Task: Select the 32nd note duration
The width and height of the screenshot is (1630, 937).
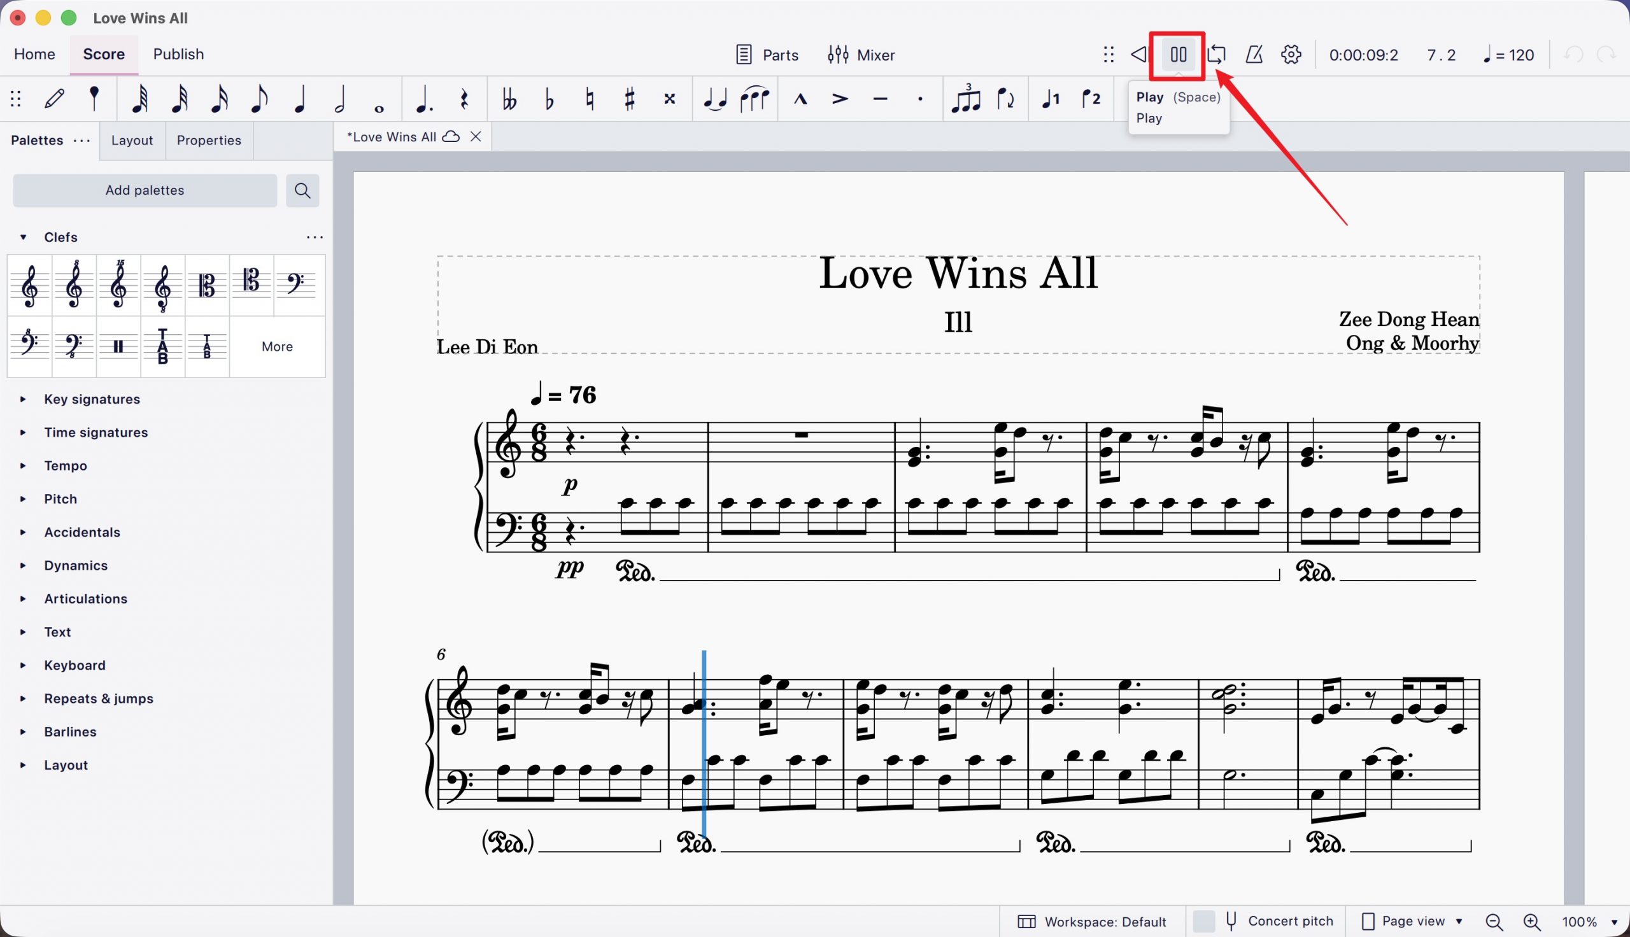Action: coord(180,99)
